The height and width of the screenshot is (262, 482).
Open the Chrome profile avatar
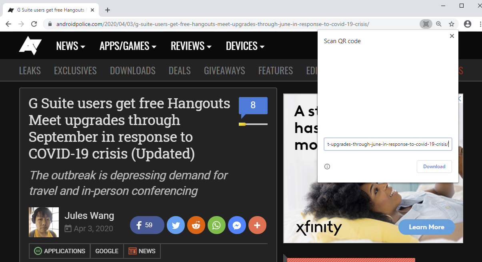(467, 24)
